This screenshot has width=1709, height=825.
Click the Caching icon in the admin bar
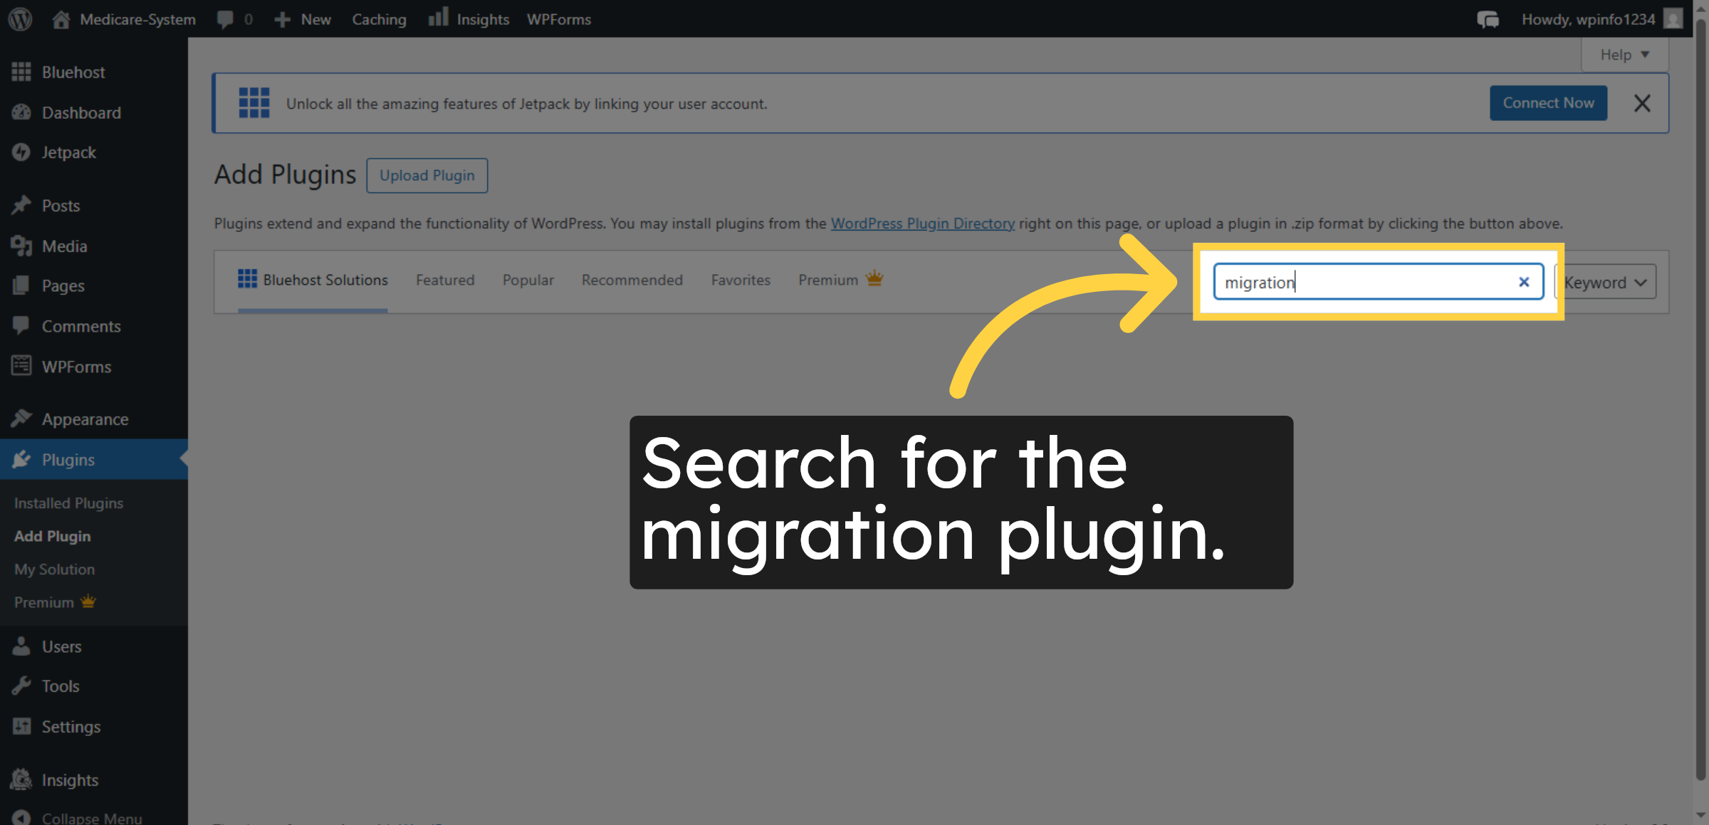(379, 19)
